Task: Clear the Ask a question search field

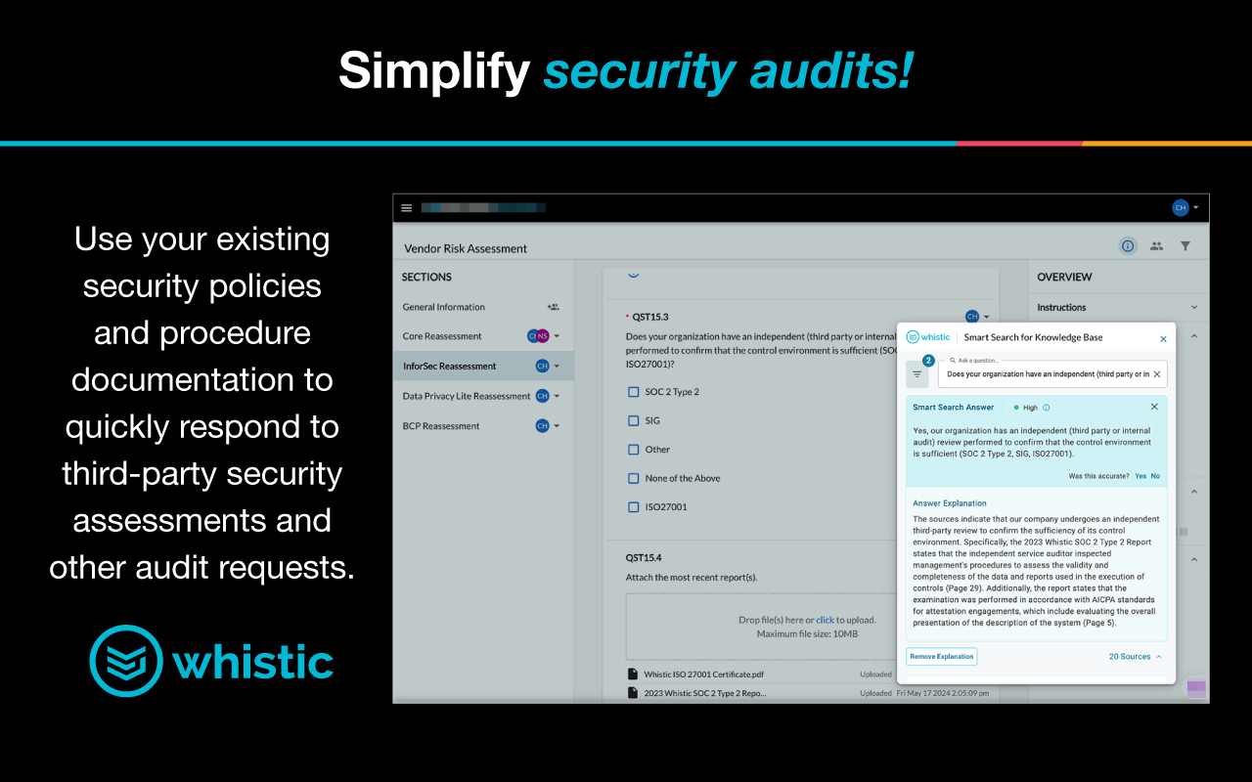Action: pos(1157,374)
